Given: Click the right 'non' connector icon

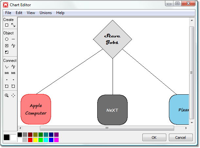Looking at the screenshot, I should (x=13, y=73).
